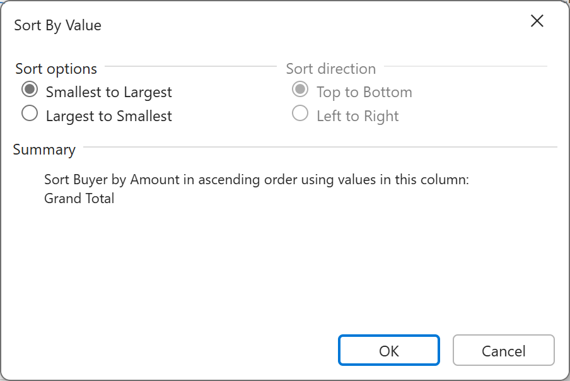The image size is (570, 381).
Task: Click the Grand Total text in summary
Action: pyautogui.click(x=79, y=199)
